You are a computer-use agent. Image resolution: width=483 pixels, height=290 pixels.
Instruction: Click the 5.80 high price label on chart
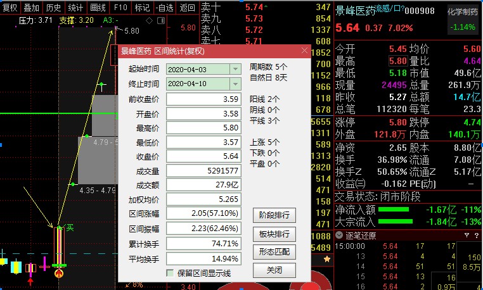point(132,31)
